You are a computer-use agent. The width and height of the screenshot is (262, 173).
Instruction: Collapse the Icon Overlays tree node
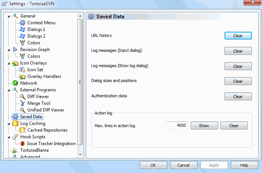(9, 63)
